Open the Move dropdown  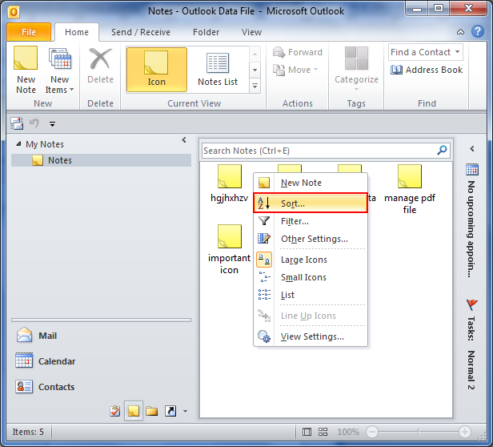click(295, 70)
